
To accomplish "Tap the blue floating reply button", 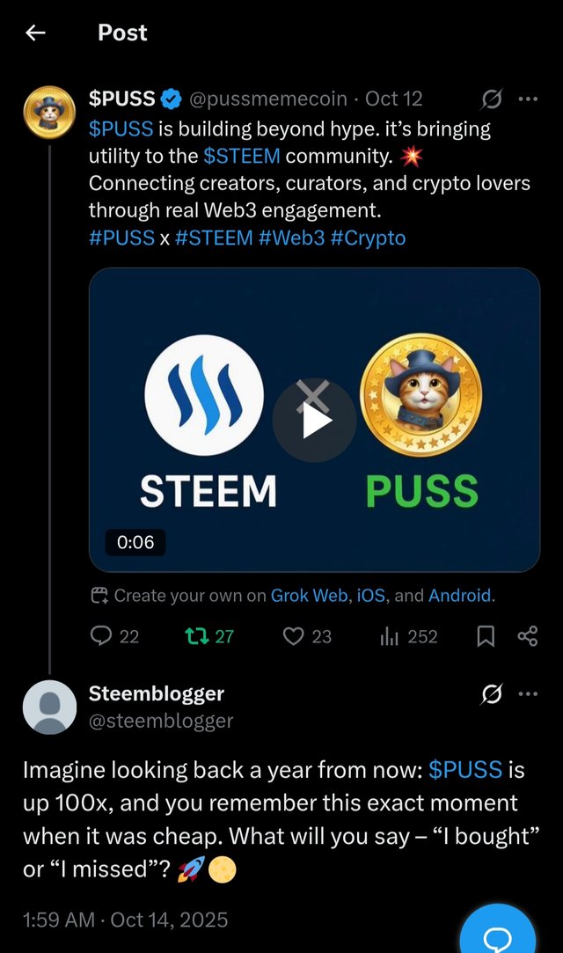I will pyautogui.click(x=498, y=930).
